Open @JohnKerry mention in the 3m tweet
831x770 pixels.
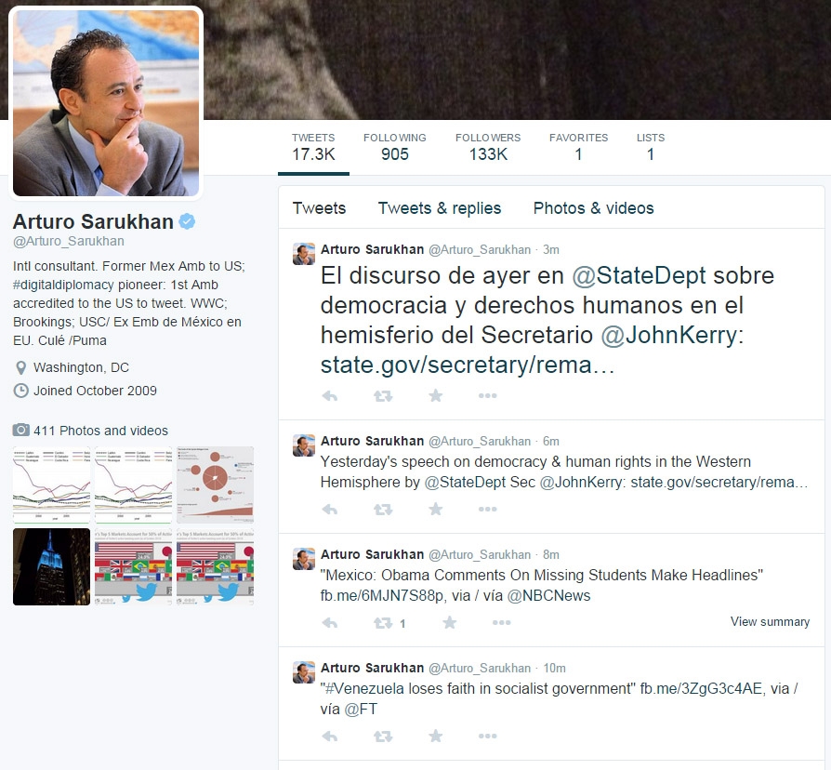click(669, 335)
